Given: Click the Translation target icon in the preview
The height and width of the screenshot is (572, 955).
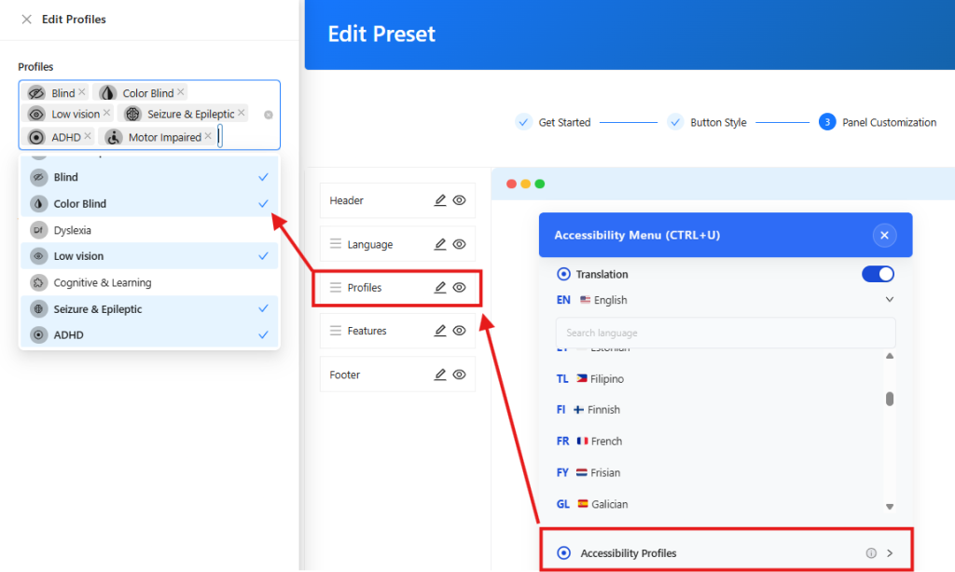Looking at the screenshot, I should [x=563, y=274].
